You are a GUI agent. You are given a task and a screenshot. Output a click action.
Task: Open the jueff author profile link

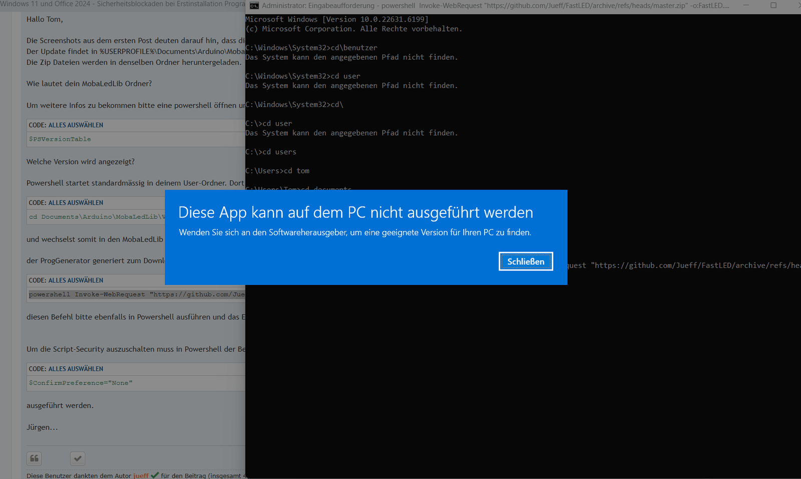[x=141, y=475]
